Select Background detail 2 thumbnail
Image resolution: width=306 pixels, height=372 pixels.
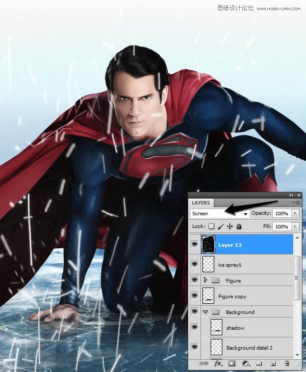(217, 347)
